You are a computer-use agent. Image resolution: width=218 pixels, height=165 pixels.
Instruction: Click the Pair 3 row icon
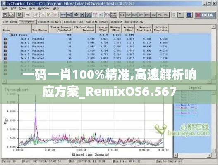(5, 47)
